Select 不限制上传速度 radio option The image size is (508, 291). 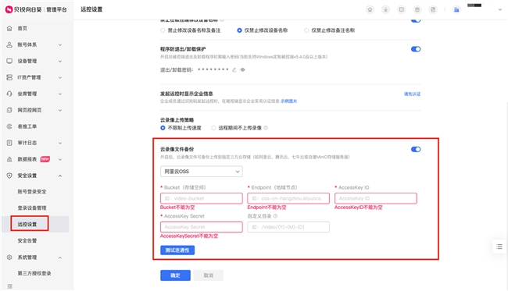(x=163, y=128)
